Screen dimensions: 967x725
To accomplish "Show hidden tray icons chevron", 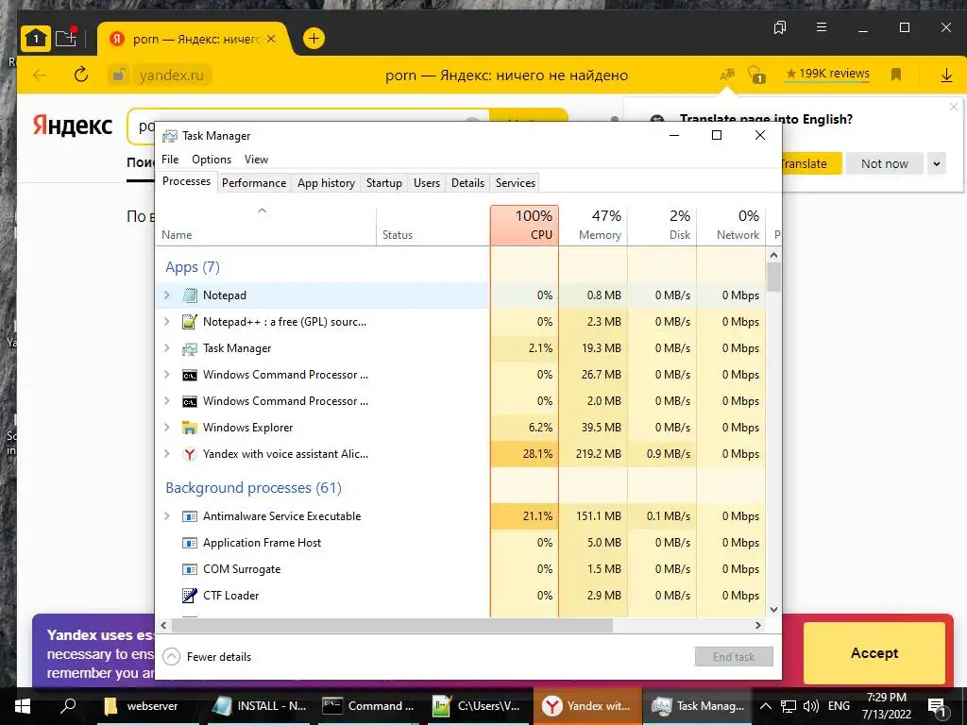I will [765, 706].
